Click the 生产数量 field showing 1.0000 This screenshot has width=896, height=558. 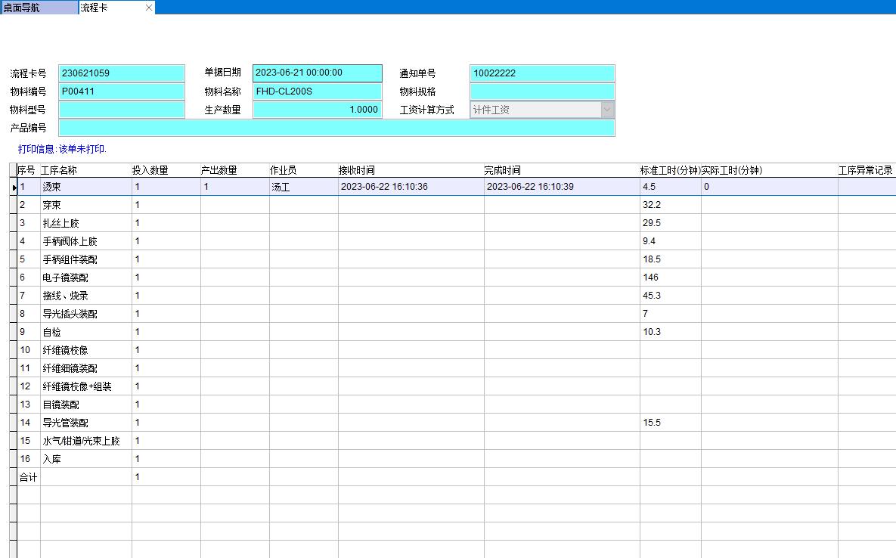tap(318, 110)
